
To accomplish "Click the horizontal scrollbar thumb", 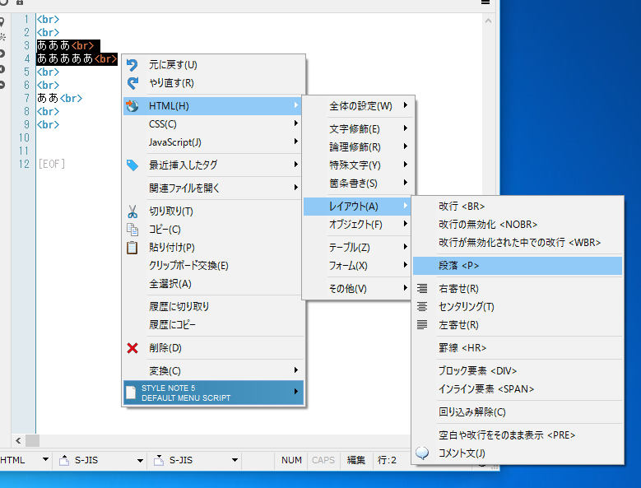I will click(x=33, y=440).
